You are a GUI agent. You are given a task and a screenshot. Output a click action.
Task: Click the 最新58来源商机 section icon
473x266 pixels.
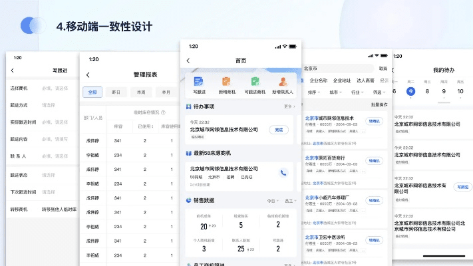[189, 153]
